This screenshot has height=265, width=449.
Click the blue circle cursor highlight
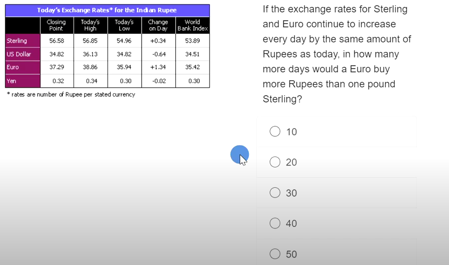point(239,155)
